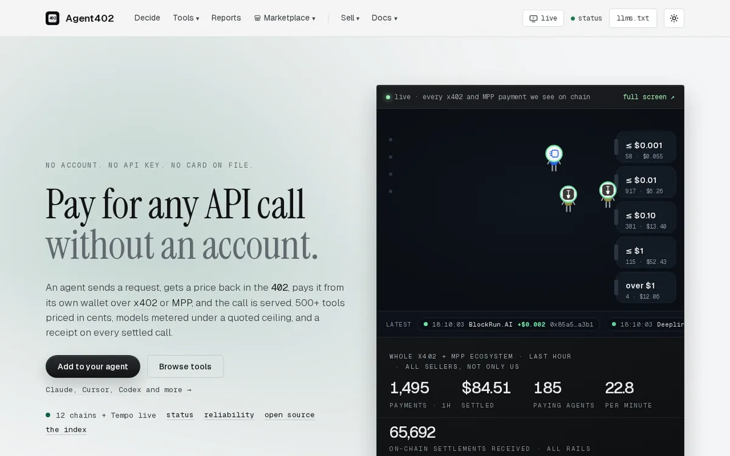Viewport: 730px width, 456px height.
Task: Click the 185 paying agents value
Action: 547,387
